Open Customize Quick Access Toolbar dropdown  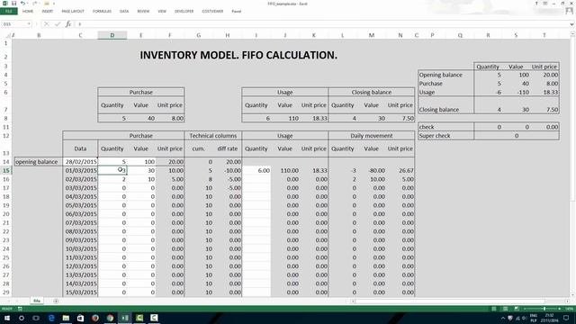54,4
